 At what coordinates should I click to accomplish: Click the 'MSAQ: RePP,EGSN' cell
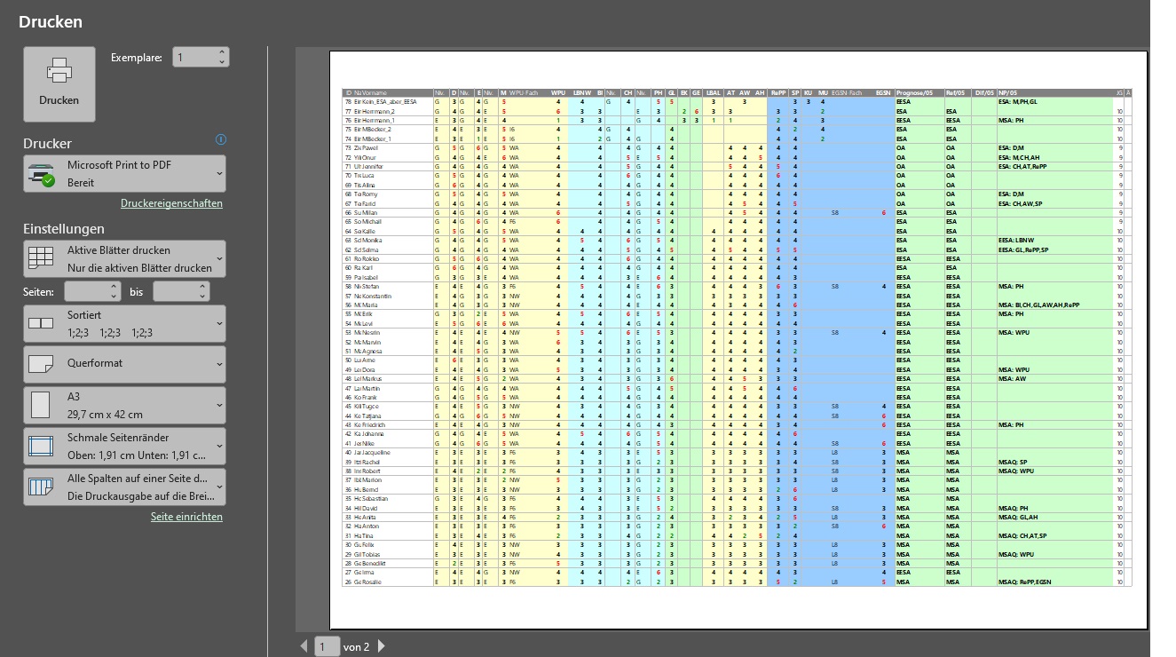[x=1025, y=582]
